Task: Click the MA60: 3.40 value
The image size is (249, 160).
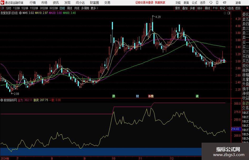Action: pos(69,13)
